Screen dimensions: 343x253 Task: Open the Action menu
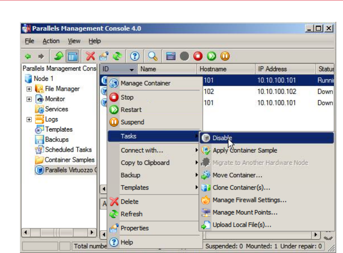click(x=51, y=41)
